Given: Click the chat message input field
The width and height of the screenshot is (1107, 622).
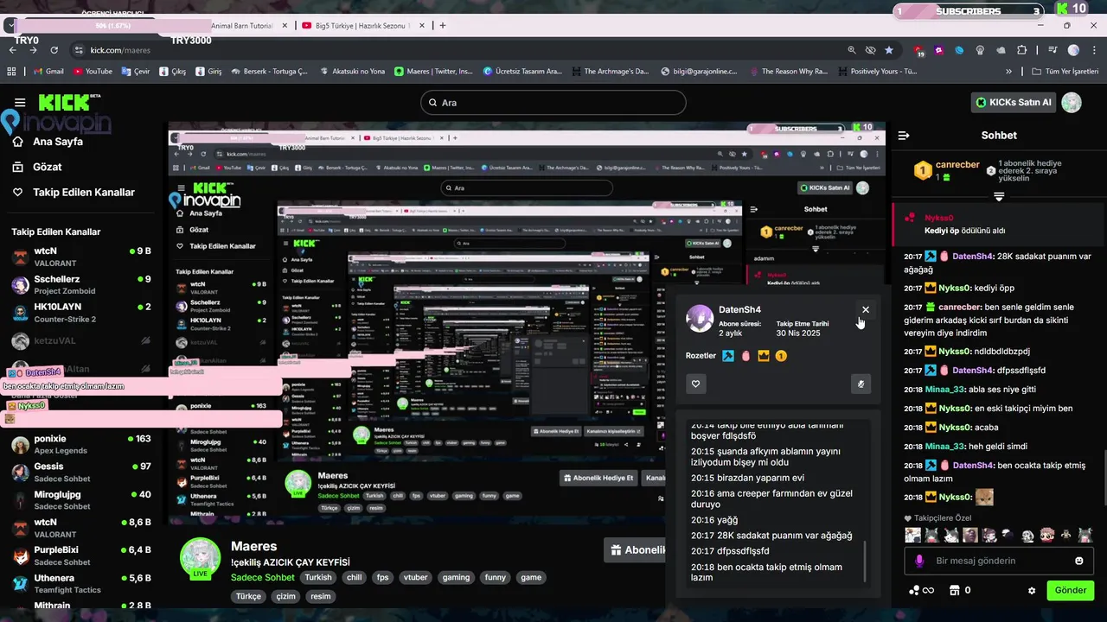Looking at the screenshot, I should (1001, 561).
